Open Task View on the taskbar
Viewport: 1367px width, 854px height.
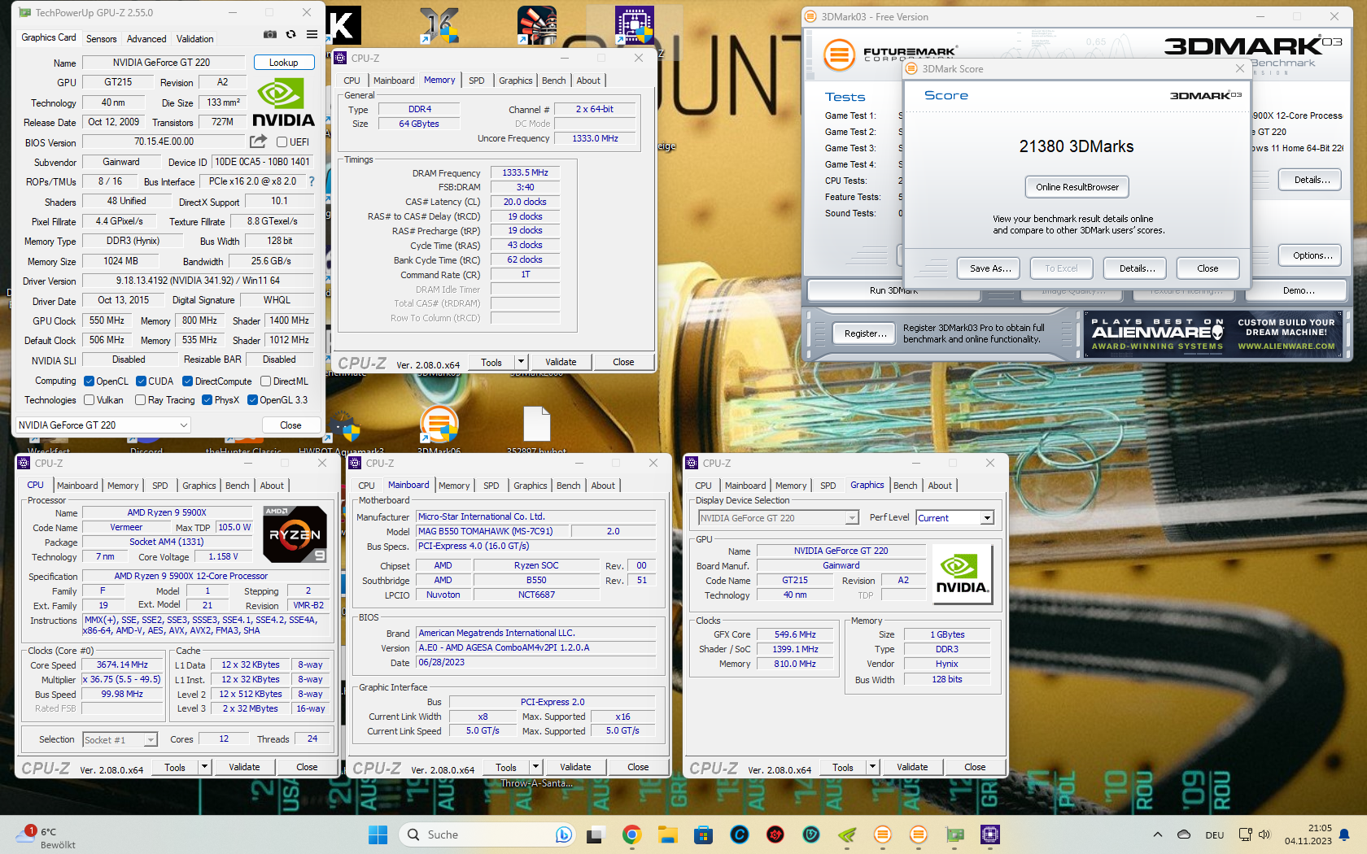[596, 834]
